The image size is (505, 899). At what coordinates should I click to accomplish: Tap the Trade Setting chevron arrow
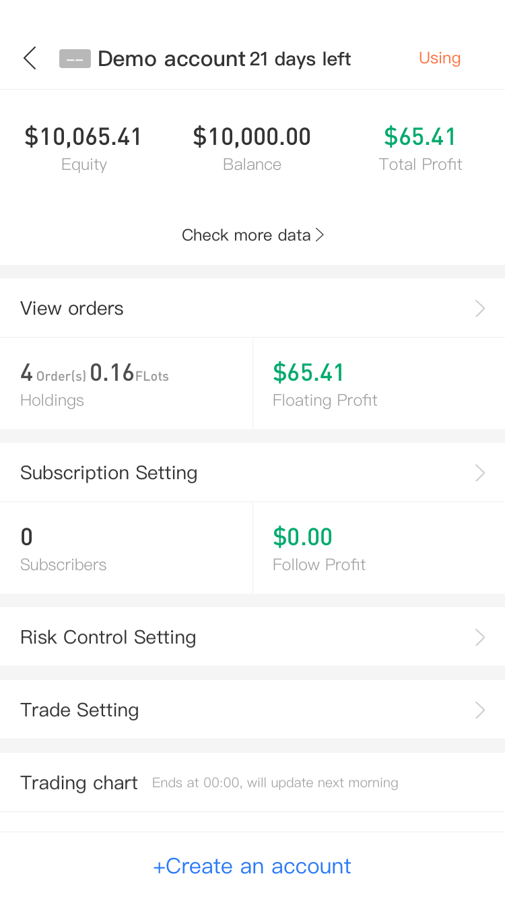pyautogui.click(x=480, y=710)
